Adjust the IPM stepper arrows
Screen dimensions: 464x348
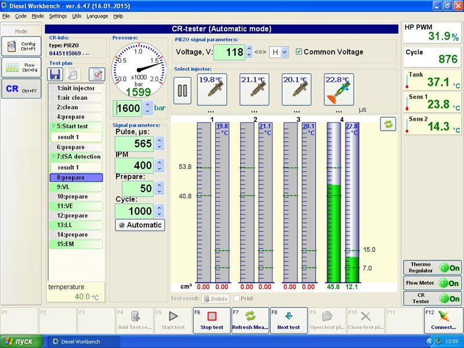(x=159, y=165)
